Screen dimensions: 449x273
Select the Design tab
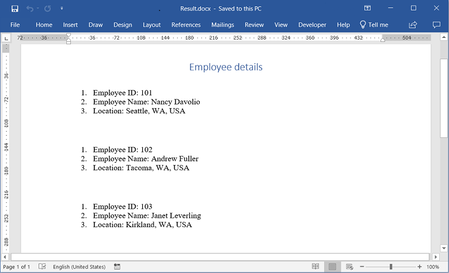(x=123, y=25)
